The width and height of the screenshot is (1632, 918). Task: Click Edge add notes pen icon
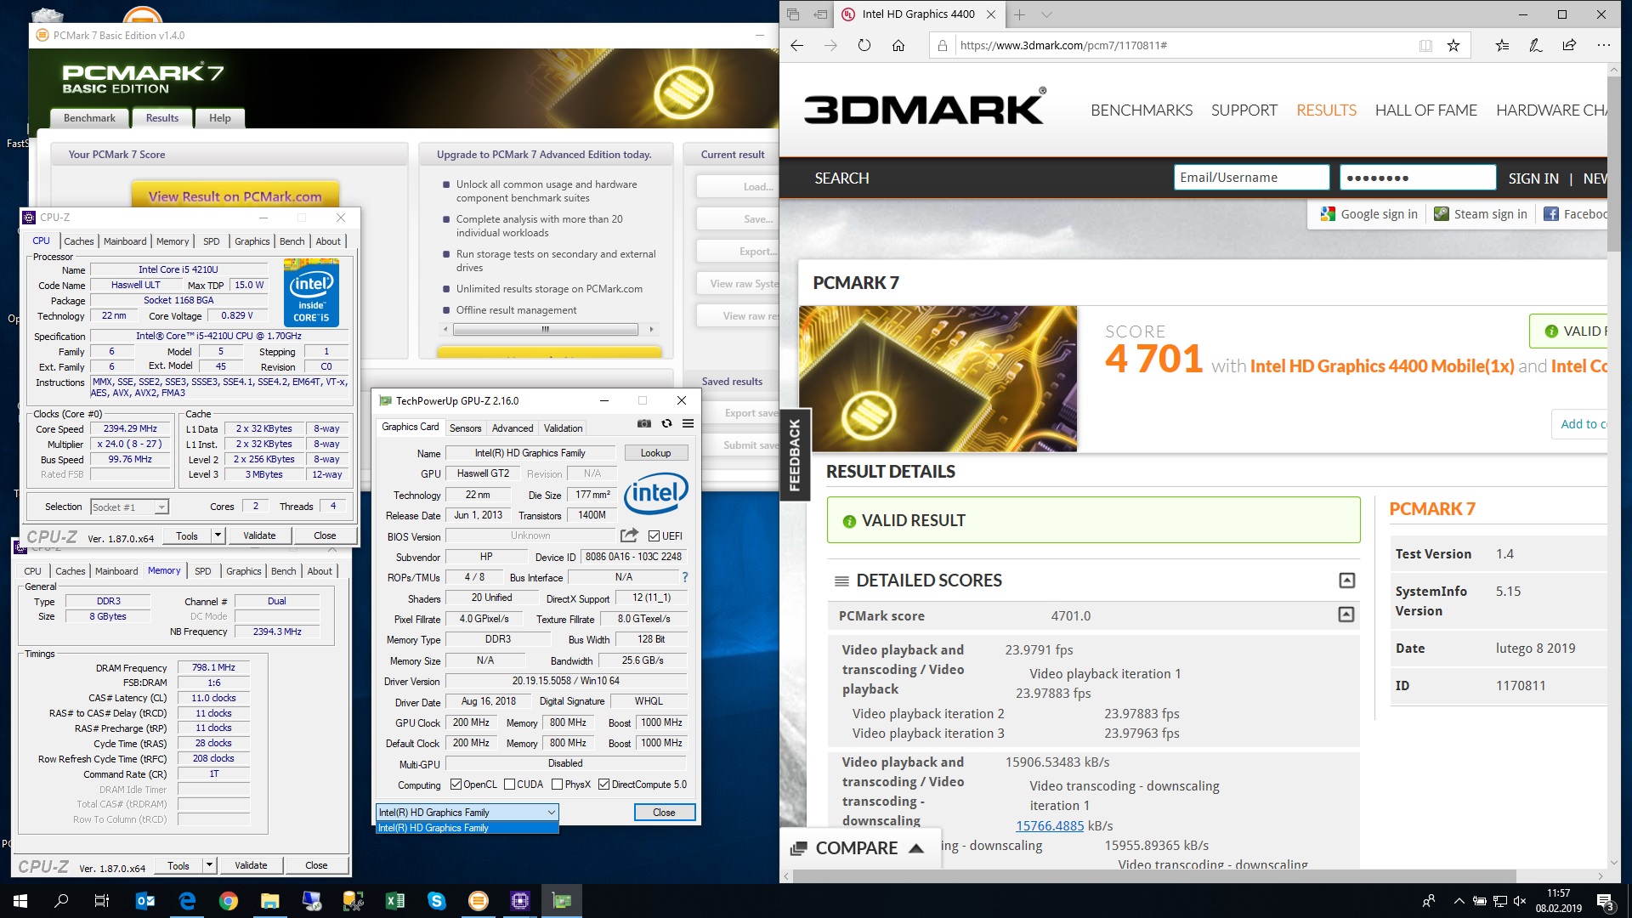(1536, 46)
